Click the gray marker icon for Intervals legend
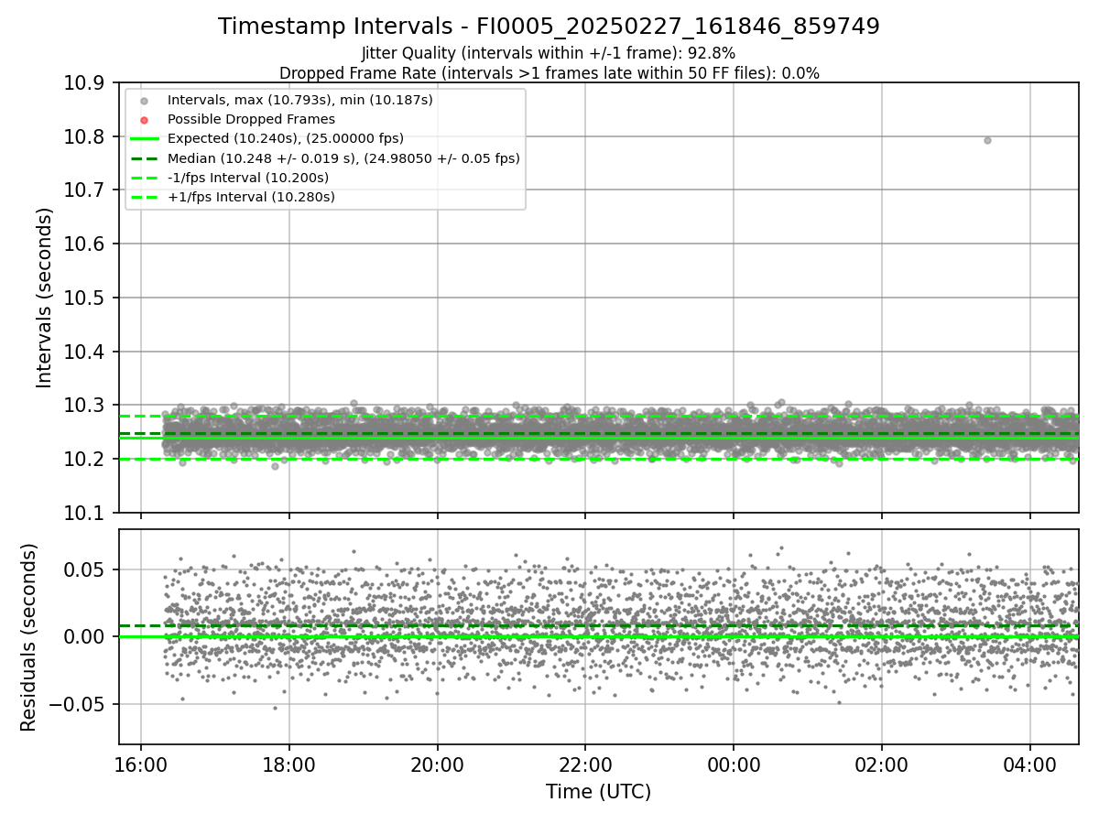Viewport: 1099px width, 824px height. pos(144,101)
